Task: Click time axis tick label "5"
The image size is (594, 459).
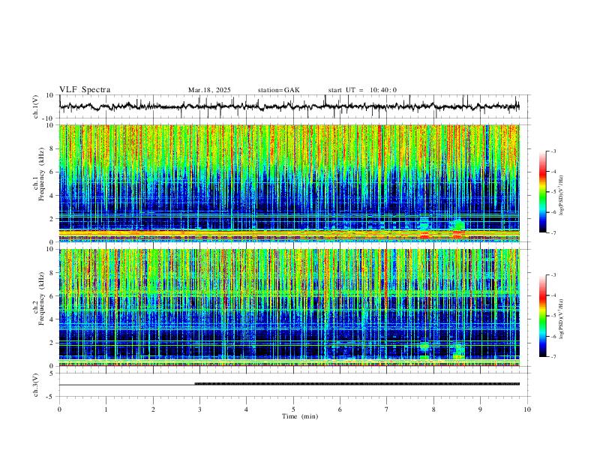Action: 293,409
